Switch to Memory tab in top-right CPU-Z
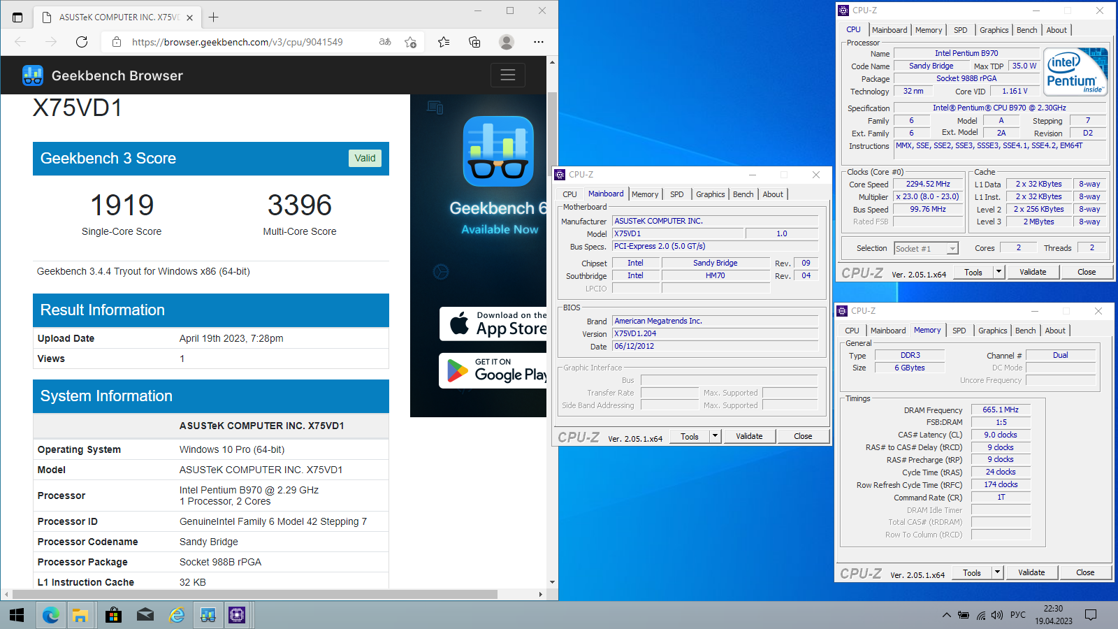The height and width of the screenshot is (629, 1118). pos(929,30)
